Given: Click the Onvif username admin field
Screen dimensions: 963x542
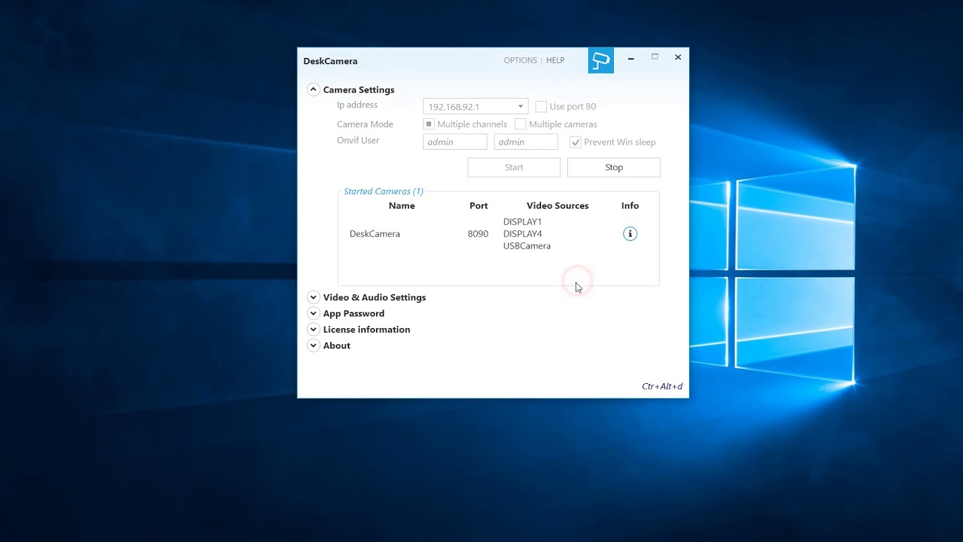Looking at the screenshot, I should point(455,142).
